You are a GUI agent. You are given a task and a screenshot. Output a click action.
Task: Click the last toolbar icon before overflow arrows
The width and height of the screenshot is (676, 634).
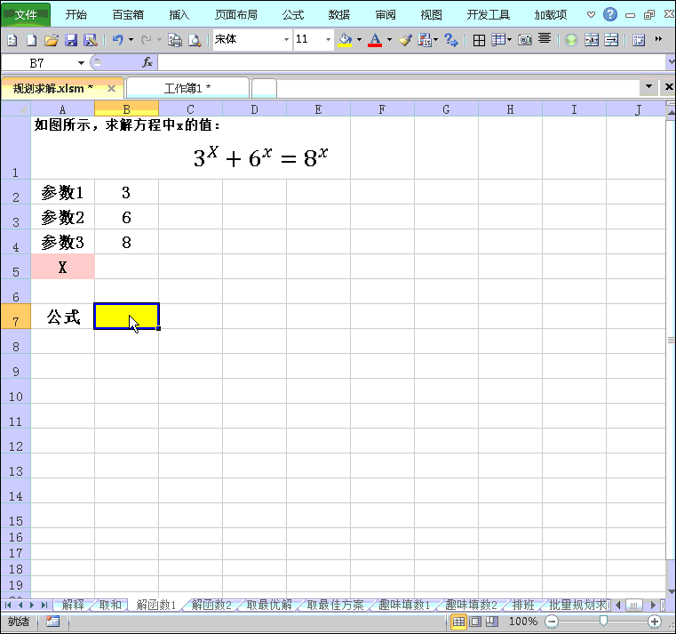pos(639,40)
